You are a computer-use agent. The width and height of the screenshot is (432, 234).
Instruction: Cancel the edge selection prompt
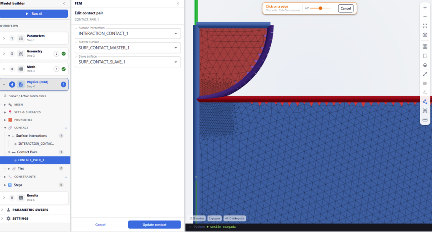346,8
